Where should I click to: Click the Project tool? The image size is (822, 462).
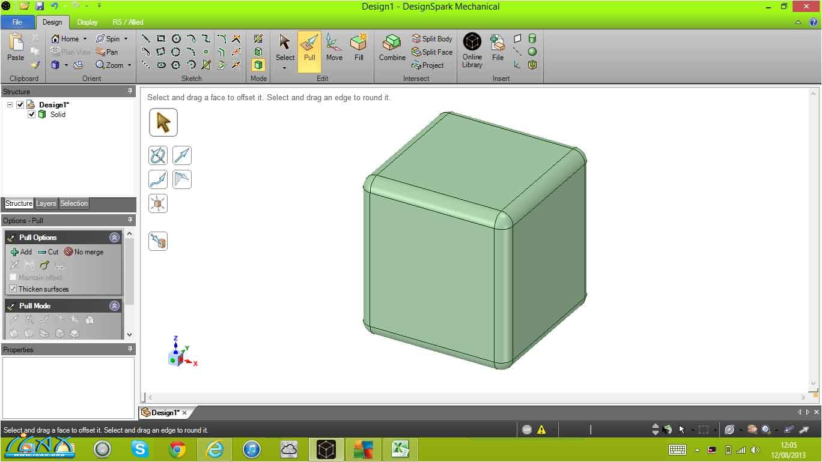pos(428,65)
